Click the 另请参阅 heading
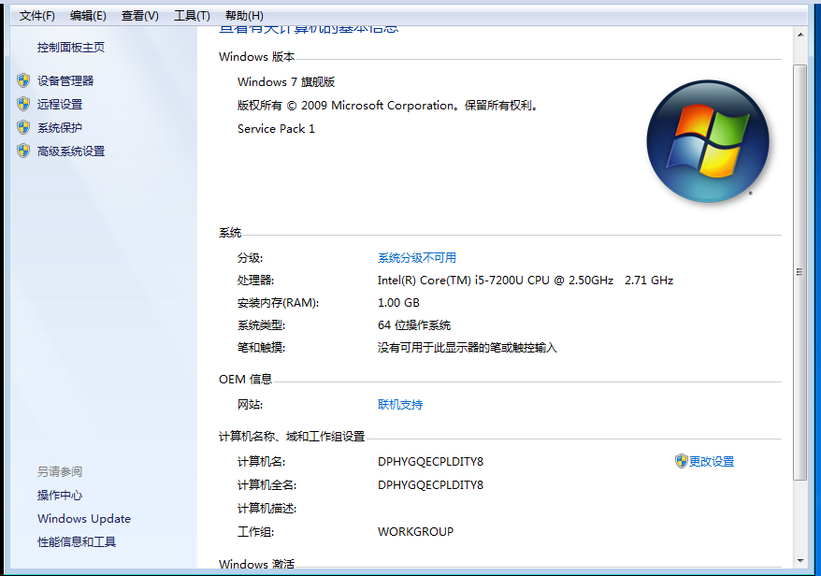Screen dimensions: 821x576 tap(60, 472)
